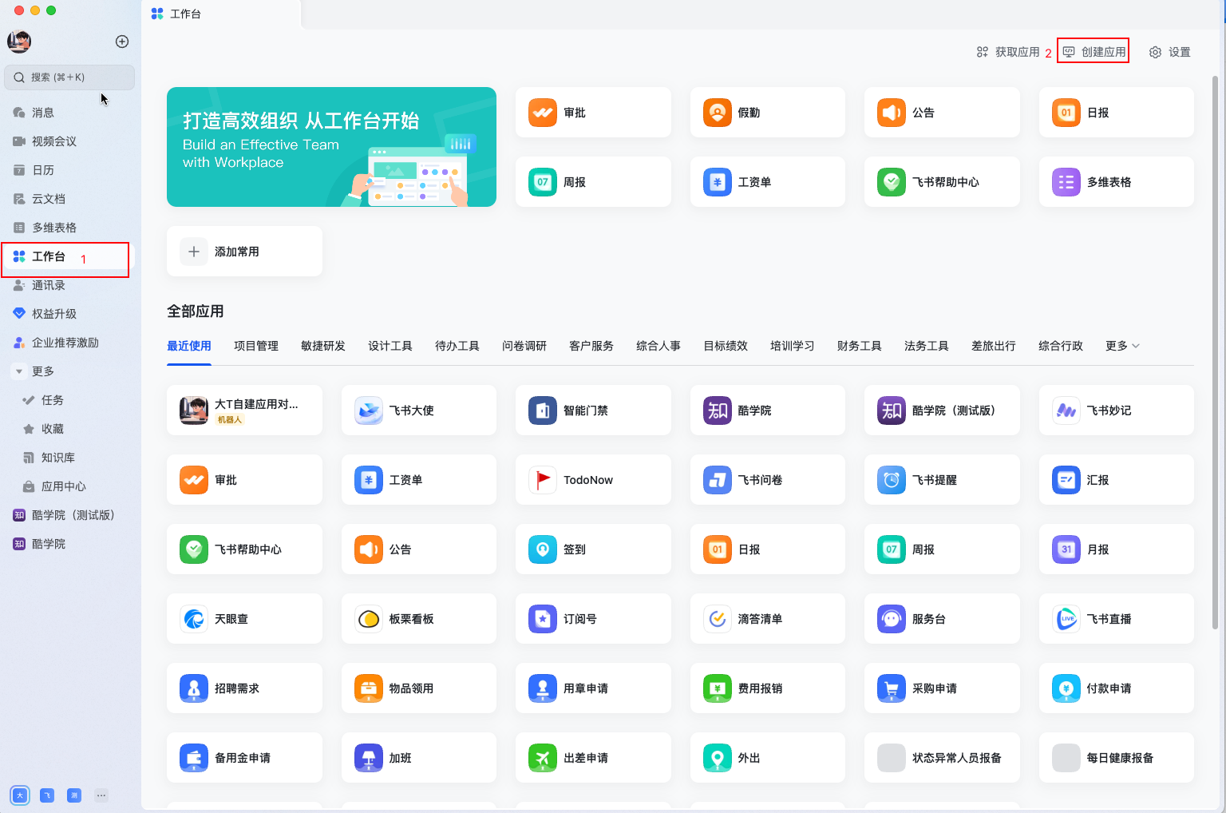
Task: Open 飞书问卷 app
Action: tap(767, 480)
